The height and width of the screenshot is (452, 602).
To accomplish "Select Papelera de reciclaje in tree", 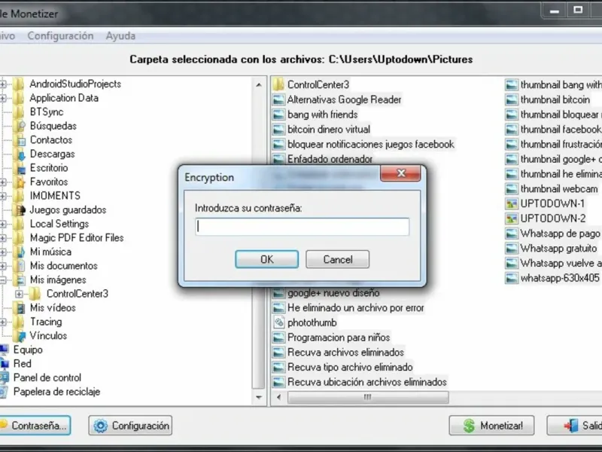I will click(x=57, y=392).
